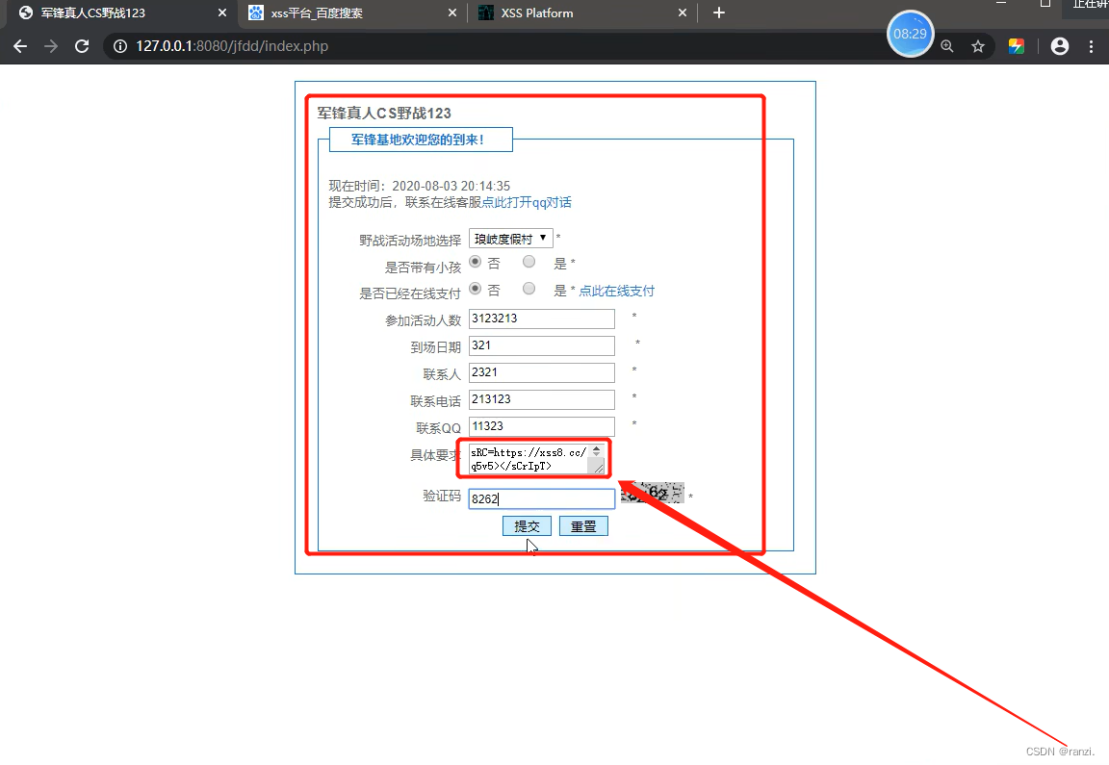This screenshot has width=1109, height=765.
Task: Open the colorful extension icon in the toolbar
Action: pos(1017,46)
